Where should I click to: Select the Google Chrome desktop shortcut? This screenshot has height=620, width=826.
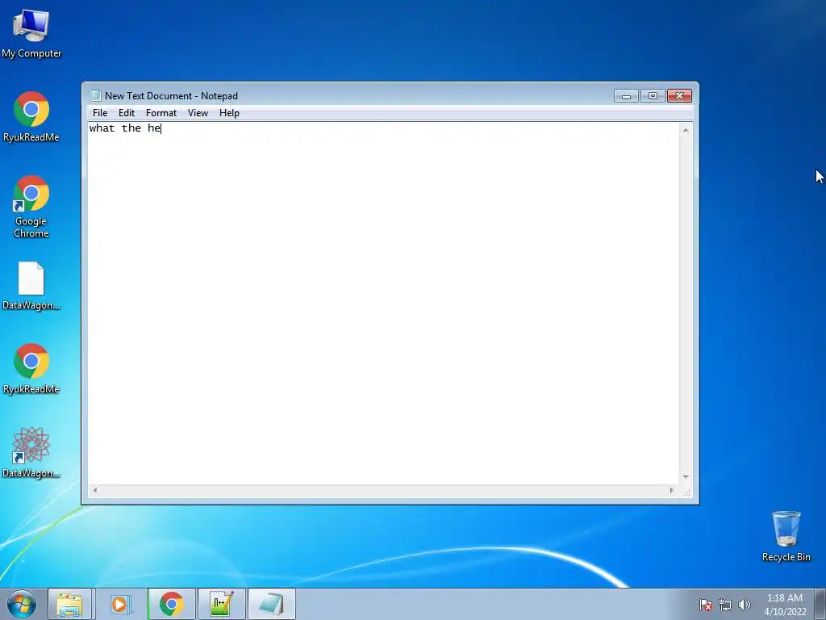click(31, 206)
